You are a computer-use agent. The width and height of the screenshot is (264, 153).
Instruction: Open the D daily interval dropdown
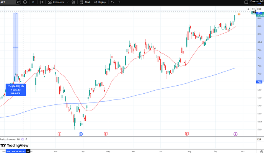[33, 2]
